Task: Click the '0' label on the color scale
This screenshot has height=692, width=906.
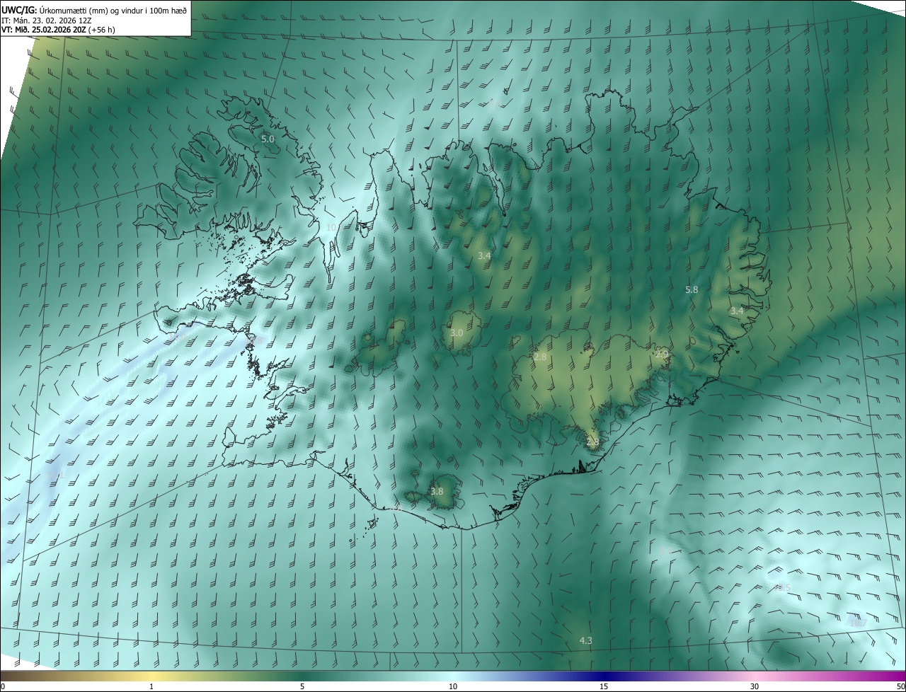Action: 3,686
